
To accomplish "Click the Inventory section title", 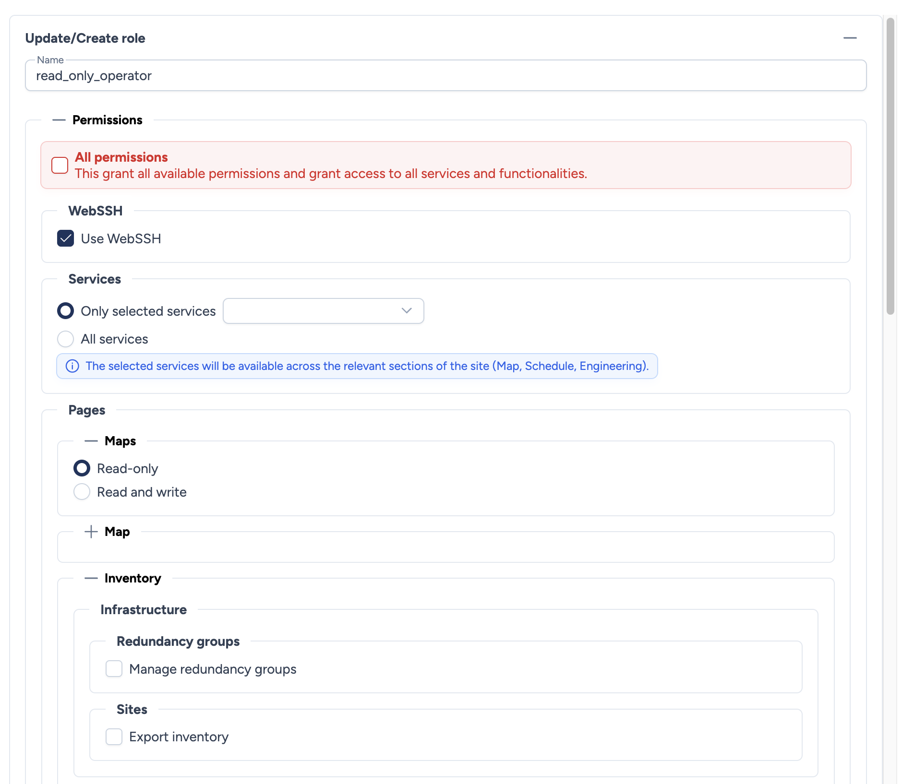I will 133,578.
